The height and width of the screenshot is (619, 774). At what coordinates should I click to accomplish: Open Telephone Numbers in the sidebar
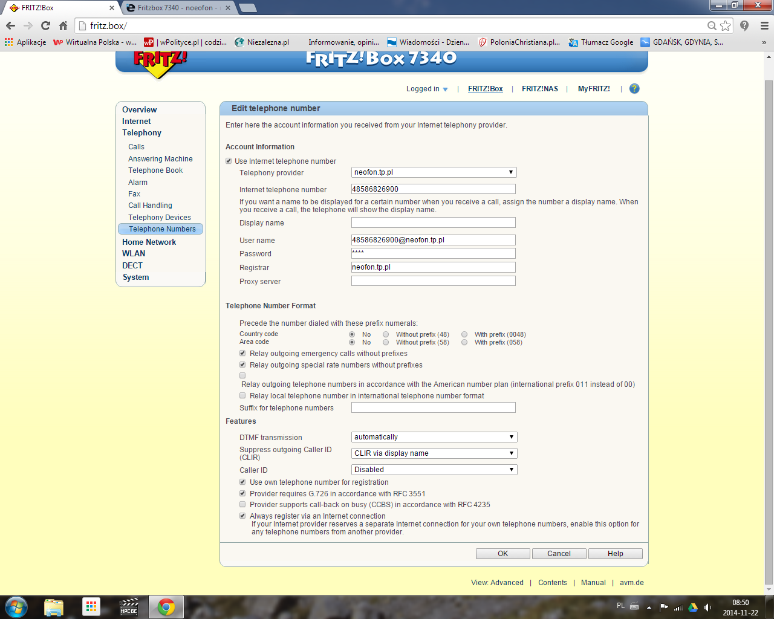coord(161,229)
